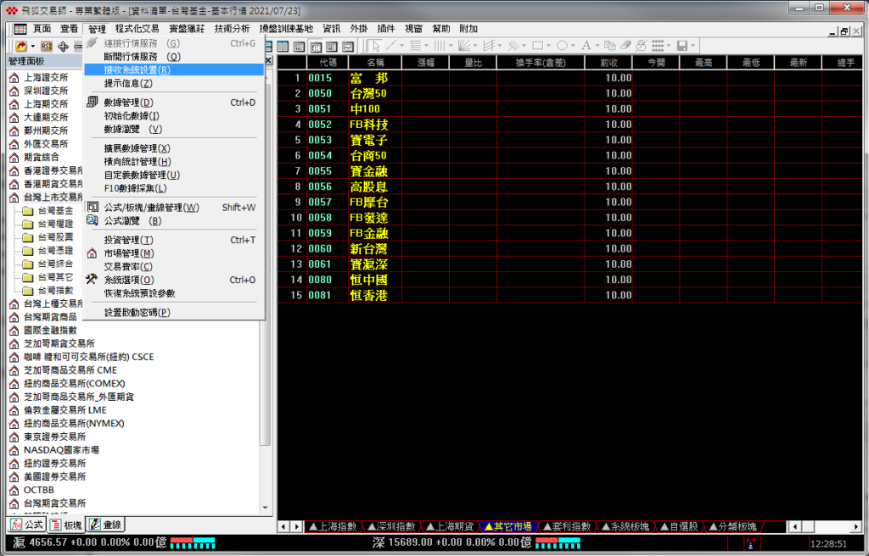Image resolution: width=869 pixels, height=556 pixels.
Task: Click the 前收 column header
Action: (x=608, y=63)
